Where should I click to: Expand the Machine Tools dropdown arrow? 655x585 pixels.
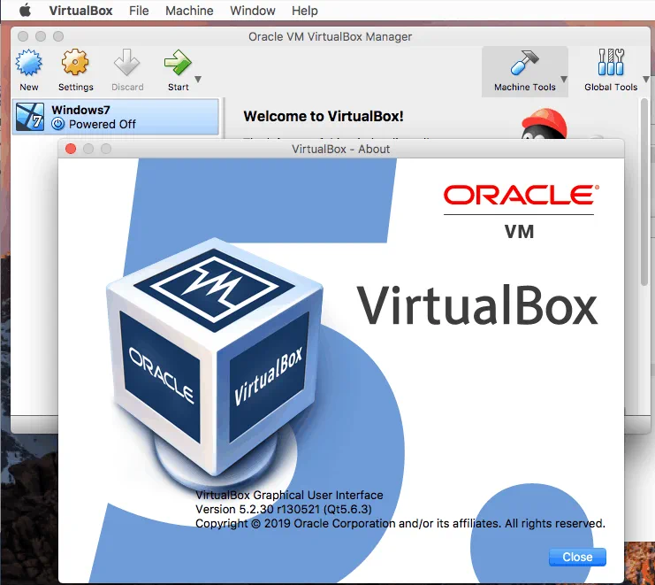pyautogui.click(x=564, y=80)
